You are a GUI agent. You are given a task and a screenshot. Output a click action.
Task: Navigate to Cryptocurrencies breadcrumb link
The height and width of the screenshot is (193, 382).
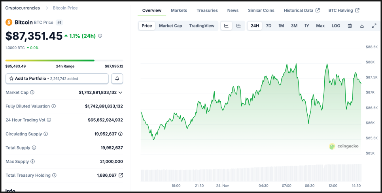23,8
